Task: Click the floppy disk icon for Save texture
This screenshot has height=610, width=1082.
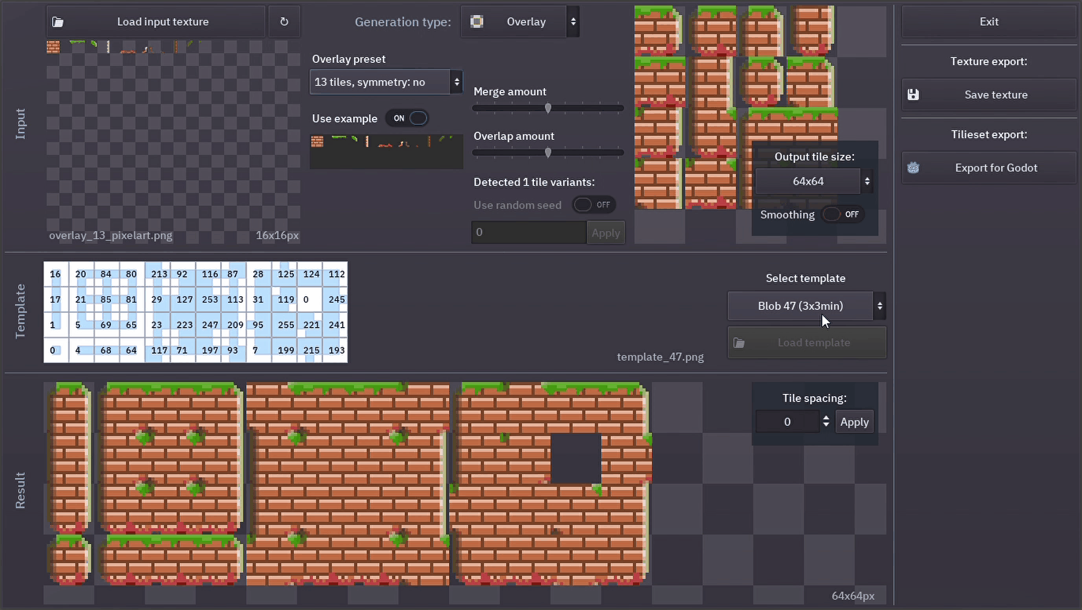Action: click(913, 95)
